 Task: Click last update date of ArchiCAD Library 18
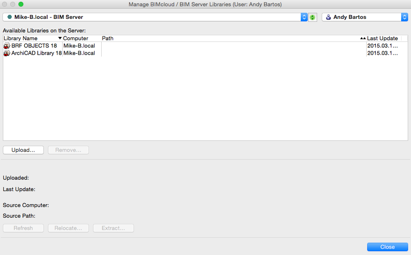point(383,53)
